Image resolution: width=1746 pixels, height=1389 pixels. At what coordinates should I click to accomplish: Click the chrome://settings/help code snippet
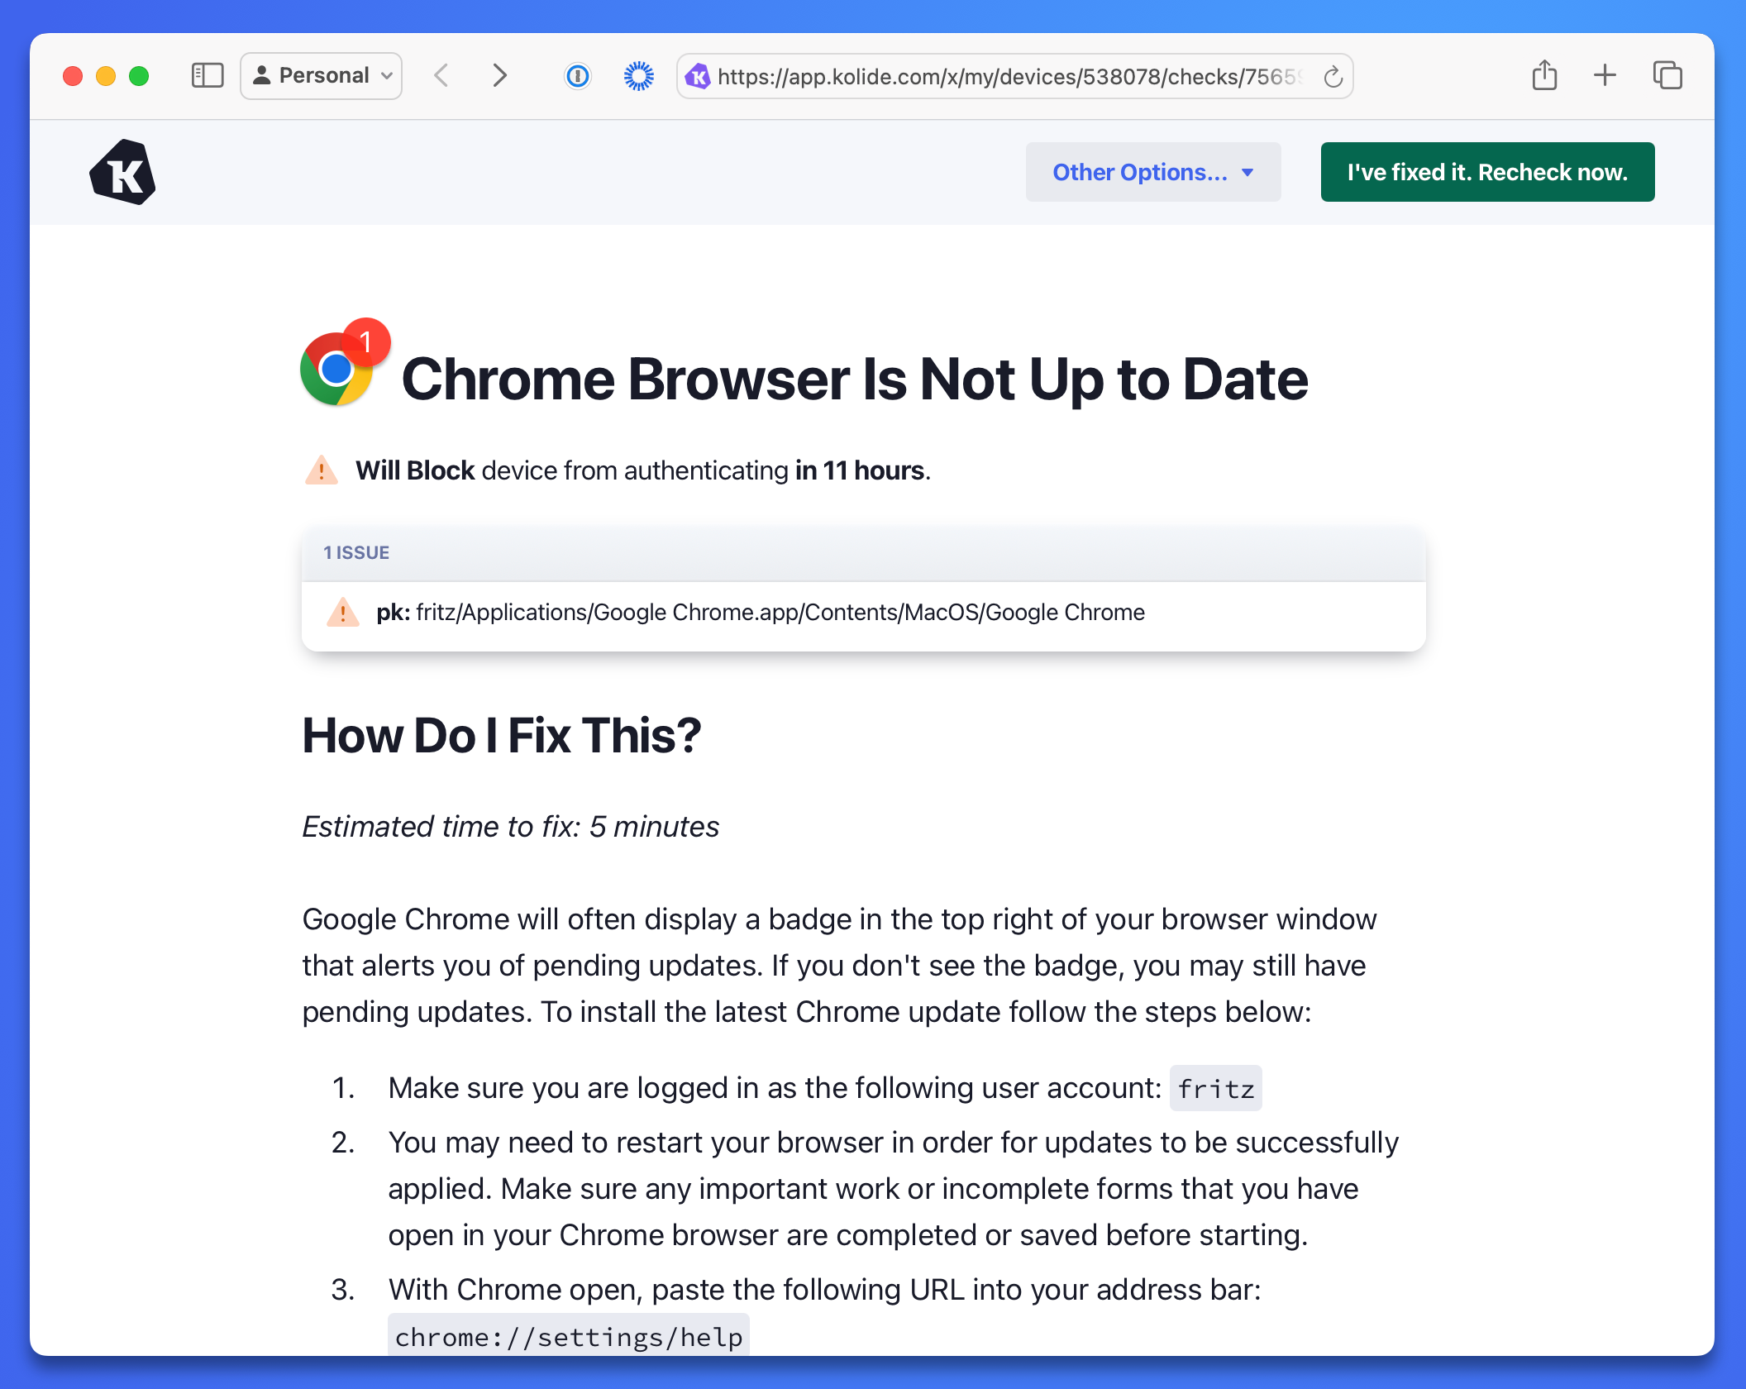tap(568, 1336)
